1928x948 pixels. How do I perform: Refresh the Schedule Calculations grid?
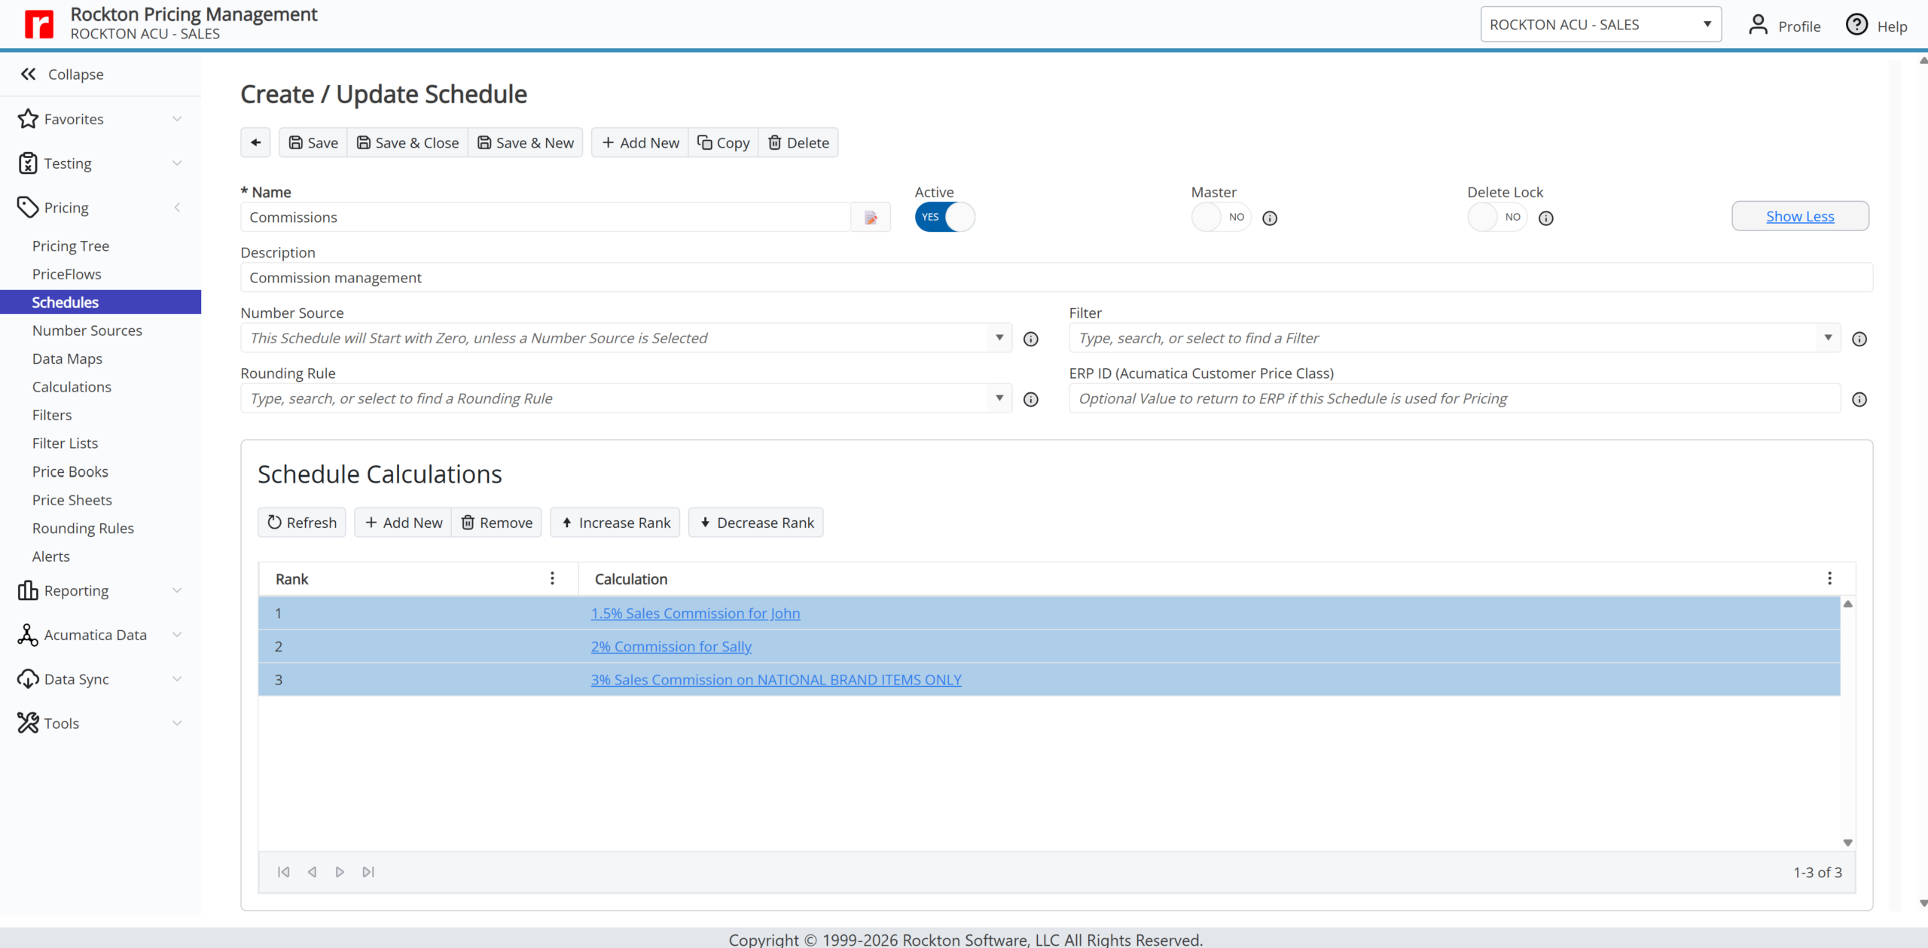(302, 523)
